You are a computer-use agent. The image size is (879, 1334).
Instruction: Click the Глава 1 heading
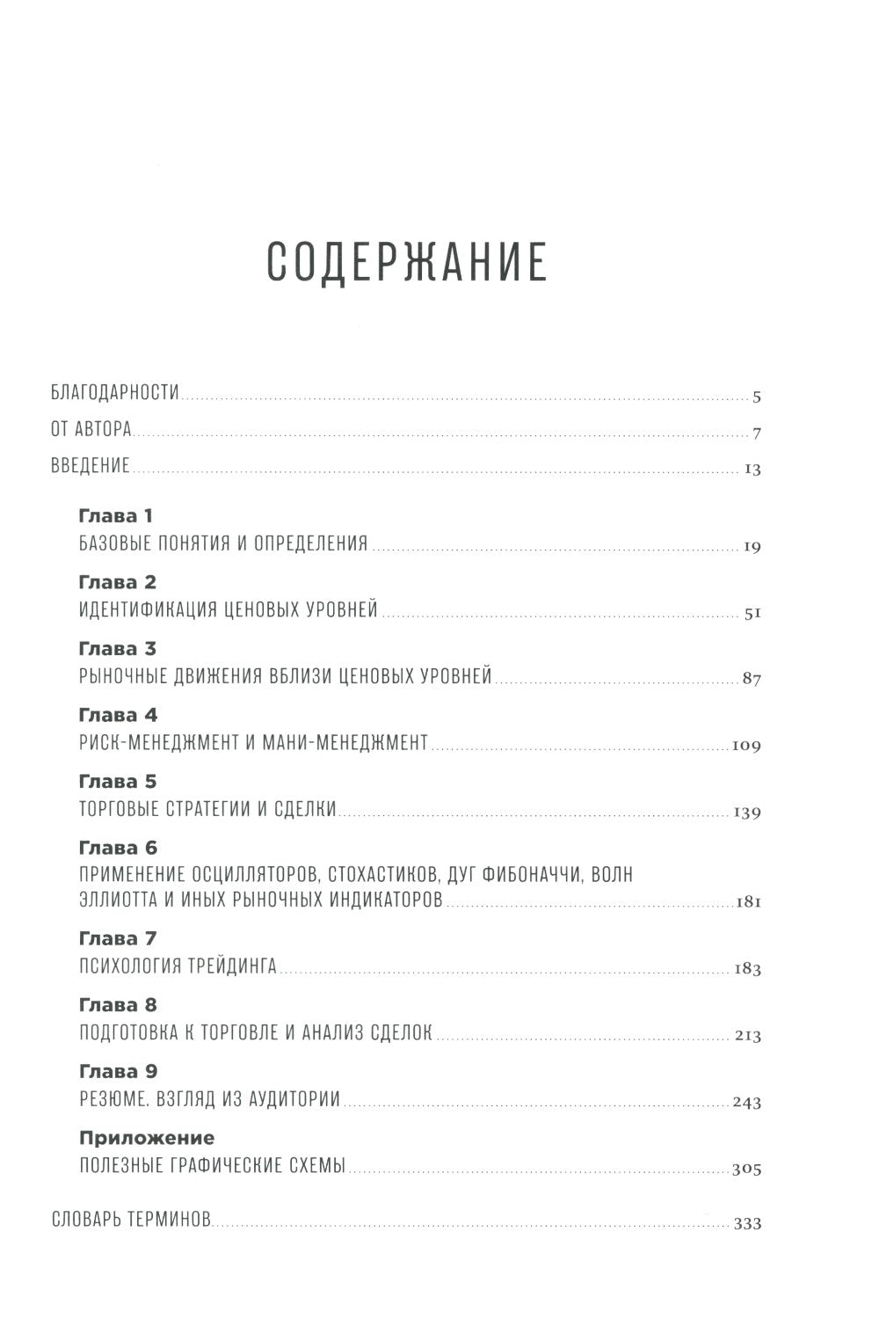pyautogui.click(x=116, y=516)
